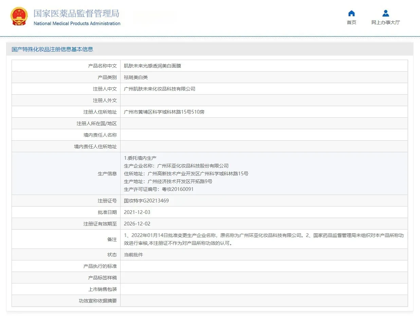Select product name 肌肤未来光感透润美白面膜
This screenshot has height=316, width=420.
[152, 66]
